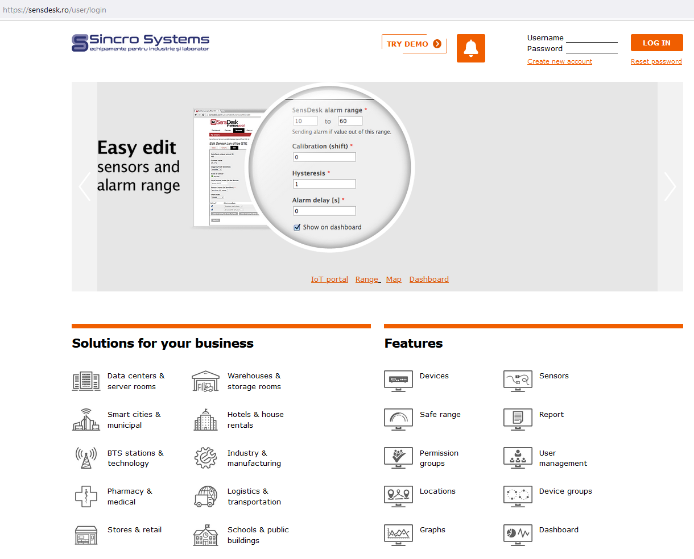The image size is (694, 559).
Task: Switch carousel to Map slide
Action: point(394,279)
